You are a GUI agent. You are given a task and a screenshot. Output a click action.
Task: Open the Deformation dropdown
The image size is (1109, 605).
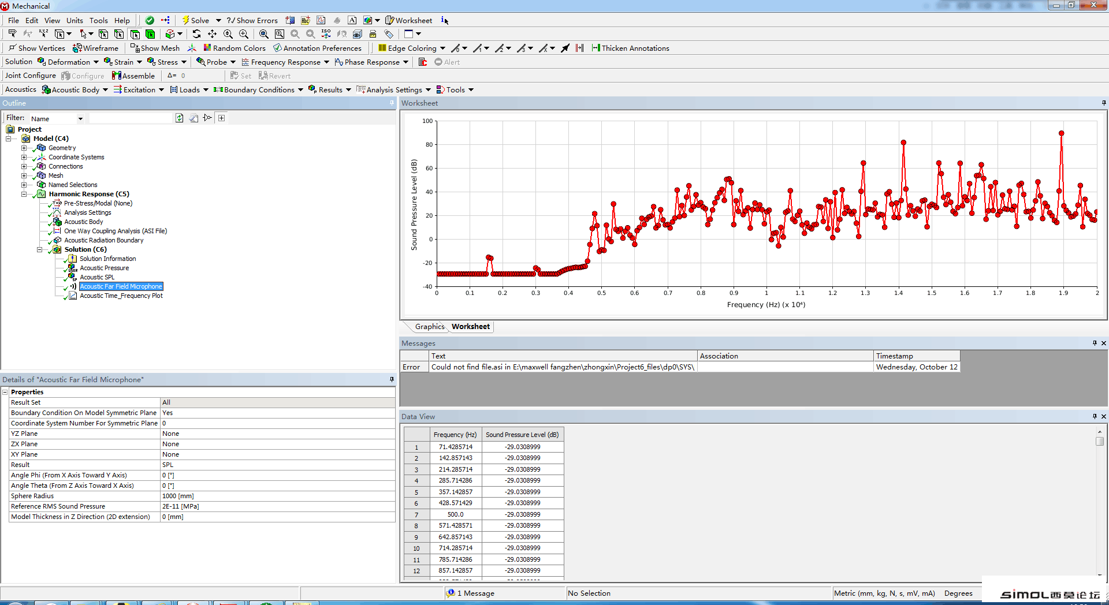[x=68, y=62]
